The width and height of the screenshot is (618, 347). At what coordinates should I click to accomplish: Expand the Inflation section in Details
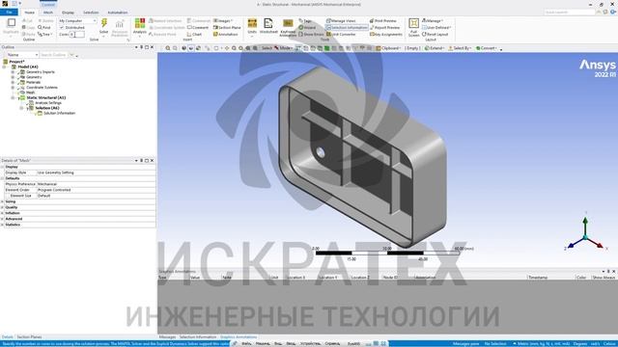tap(3, 213)
